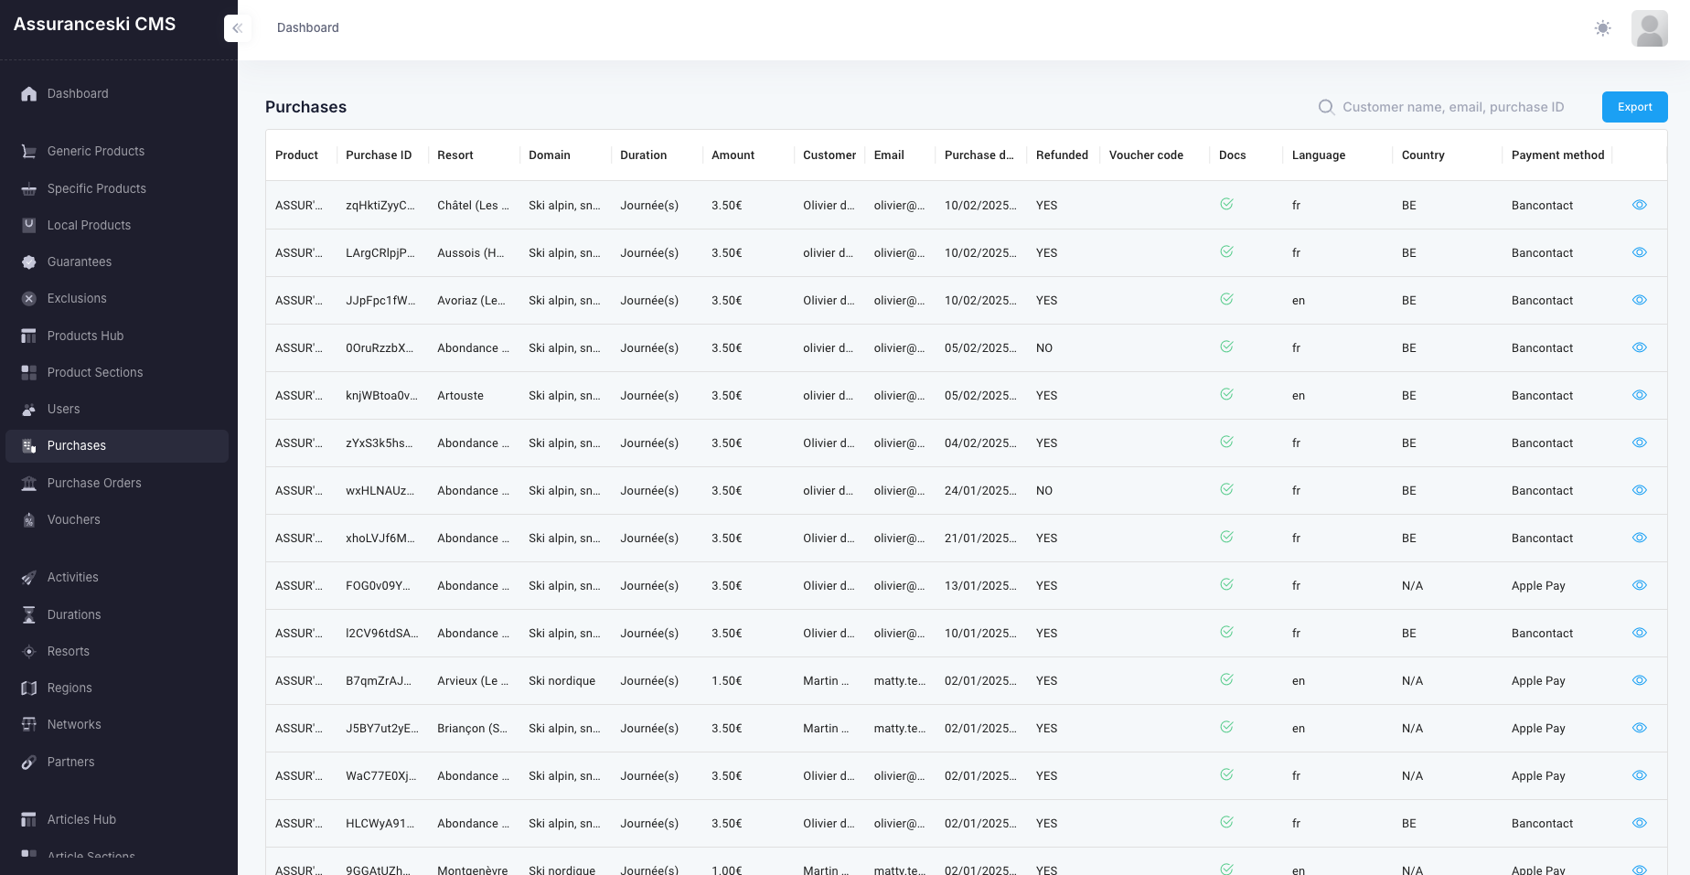Click the Purchase Orders icon
Screen dimensions: 1690x875
click(x=29, y=483)
